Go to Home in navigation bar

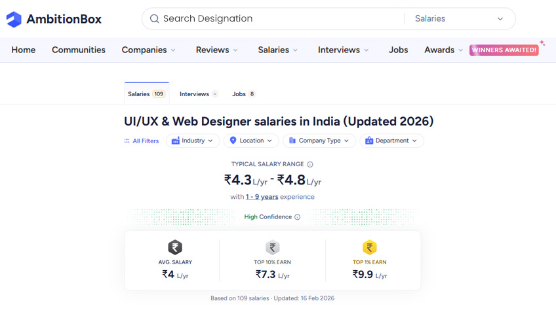click(x=24, y=50)
